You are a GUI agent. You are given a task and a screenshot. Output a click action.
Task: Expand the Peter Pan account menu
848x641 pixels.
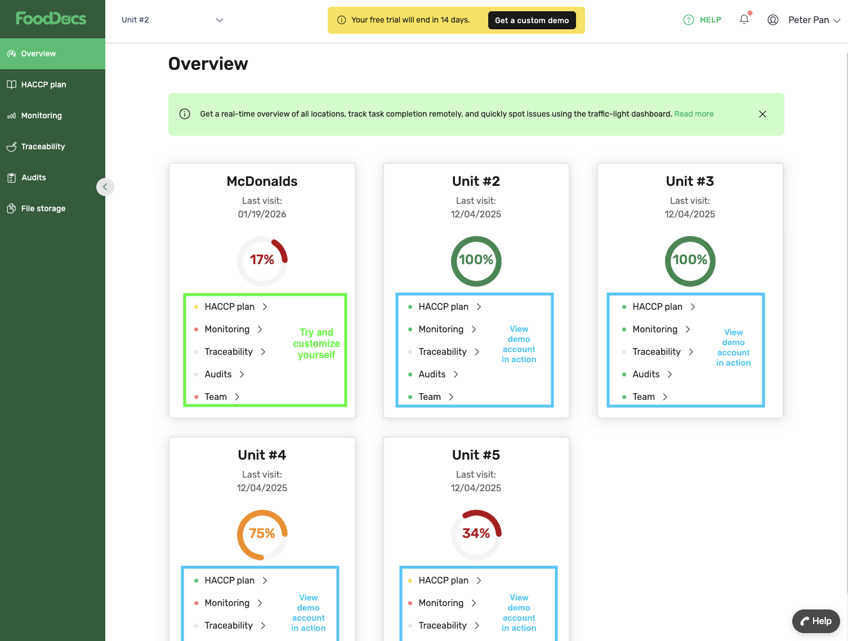(814, 20)
